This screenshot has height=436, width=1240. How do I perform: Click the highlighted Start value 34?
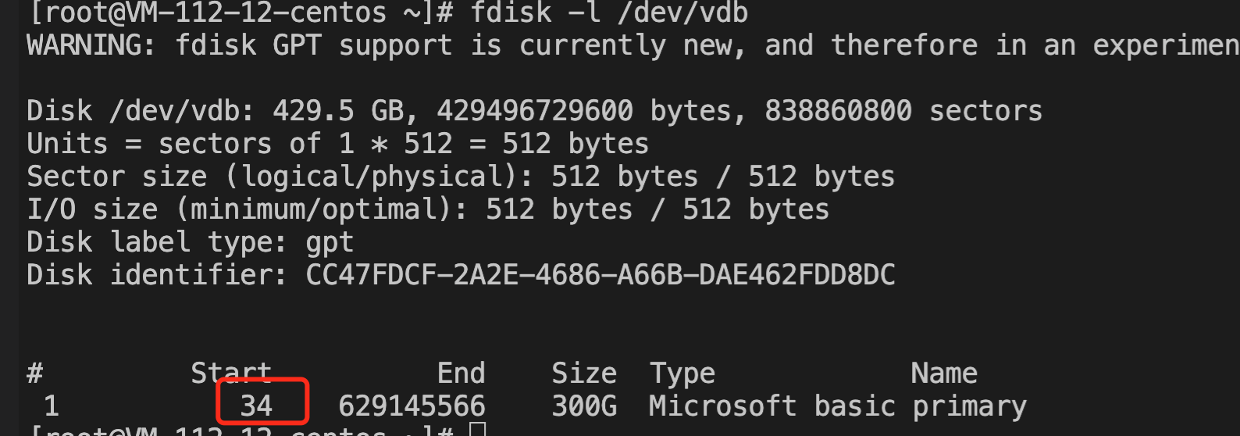pos(256,406)
